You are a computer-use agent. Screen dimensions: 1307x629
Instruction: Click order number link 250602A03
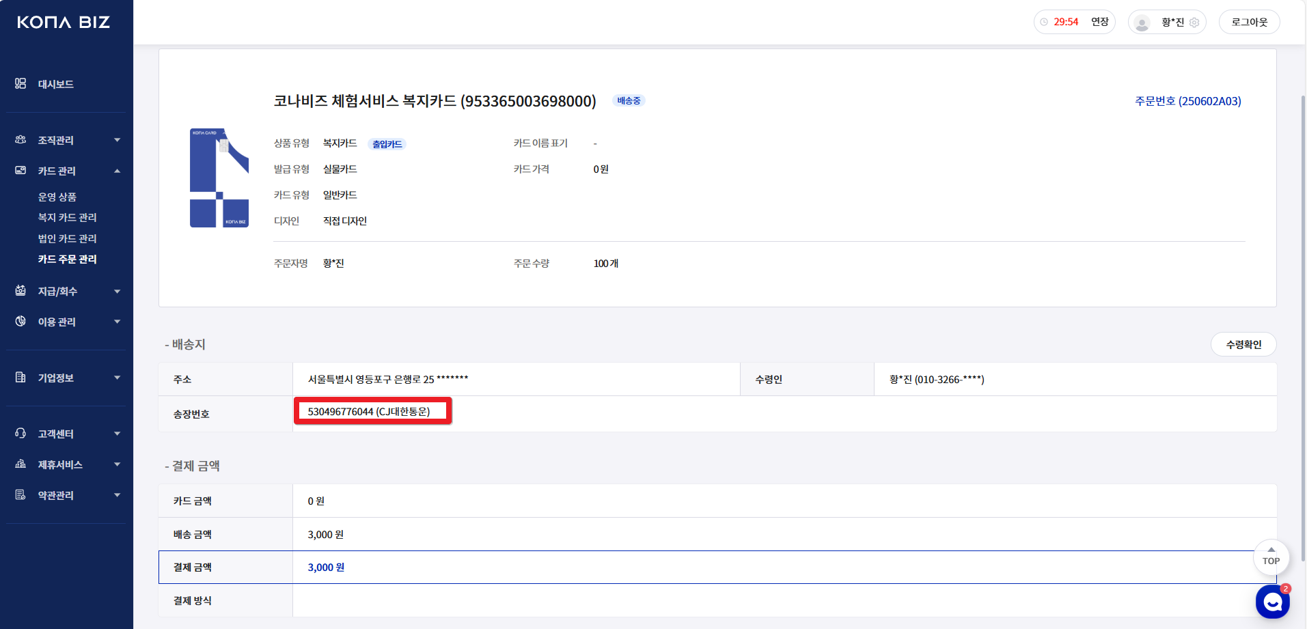point(1187,101)
